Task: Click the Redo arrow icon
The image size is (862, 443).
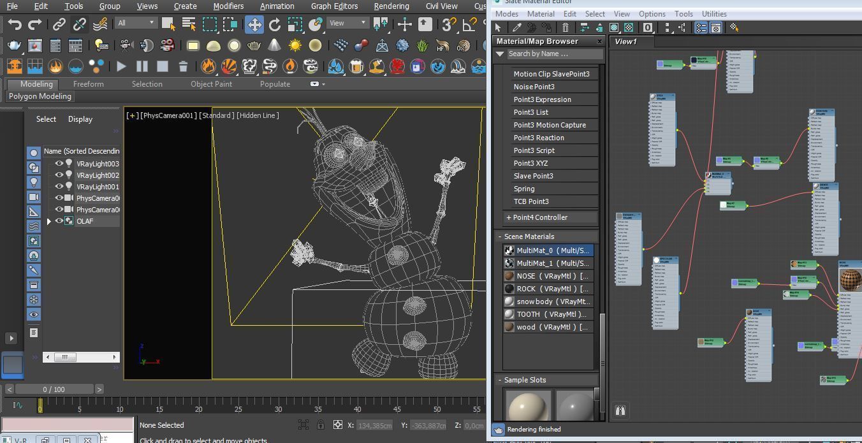Action: click(35, 25)
